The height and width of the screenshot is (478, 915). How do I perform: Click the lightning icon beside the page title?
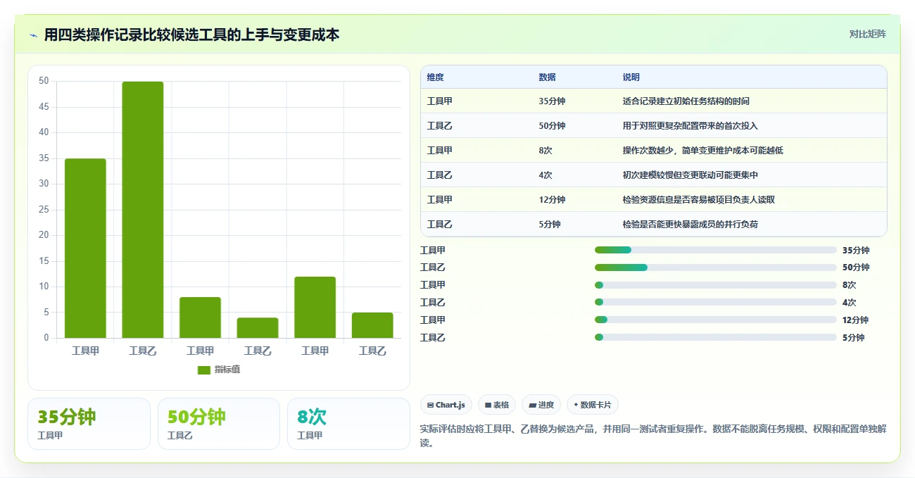34,35
